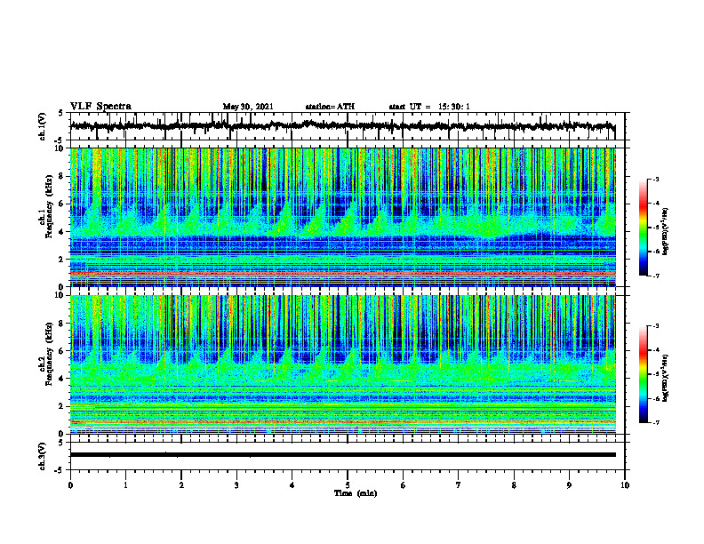Click the ch.1 colorbar gradient strip
704x544 pixels.
click(644, 228)
